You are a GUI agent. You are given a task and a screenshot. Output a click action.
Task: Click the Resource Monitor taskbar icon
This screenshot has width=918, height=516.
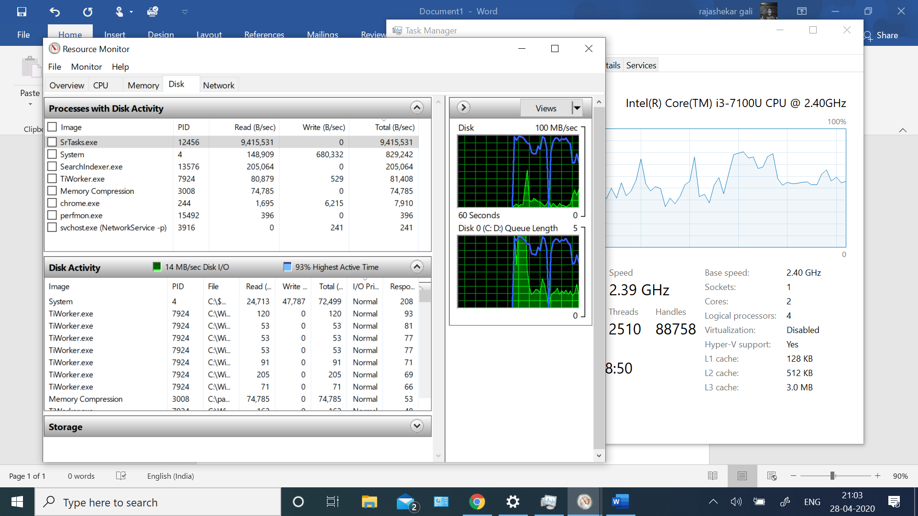click(x=584, y=502)
